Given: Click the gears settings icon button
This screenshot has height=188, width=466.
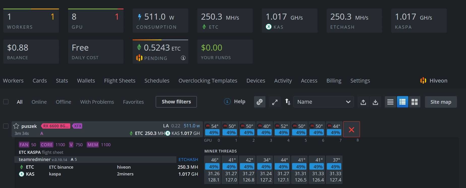Looking at the screenshot, I should (x=260, y=102).
